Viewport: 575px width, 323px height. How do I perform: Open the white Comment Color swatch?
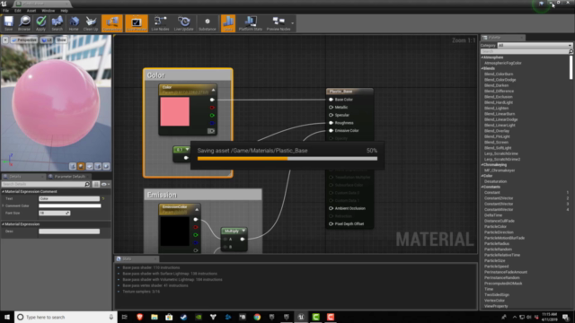pyautogui.click(x=70, y=205)
